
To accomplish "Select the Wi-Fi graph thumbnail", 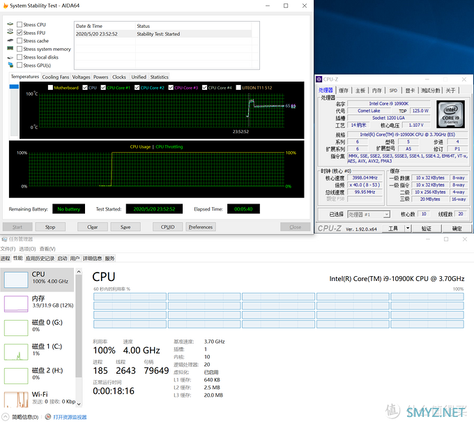I will [16, 400].
